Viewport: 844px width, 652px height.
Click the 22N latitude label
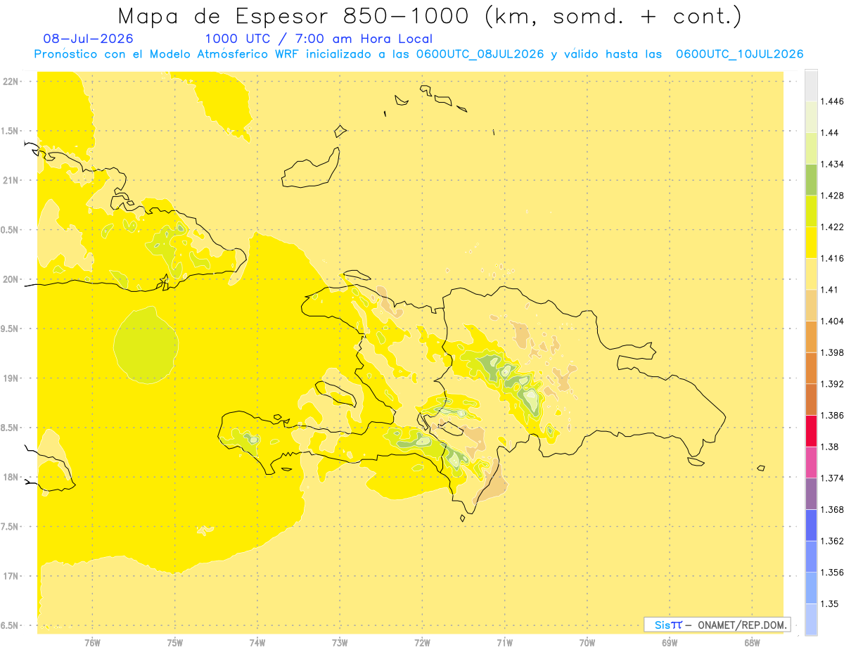pyautogui.click(x=10, y=82)
